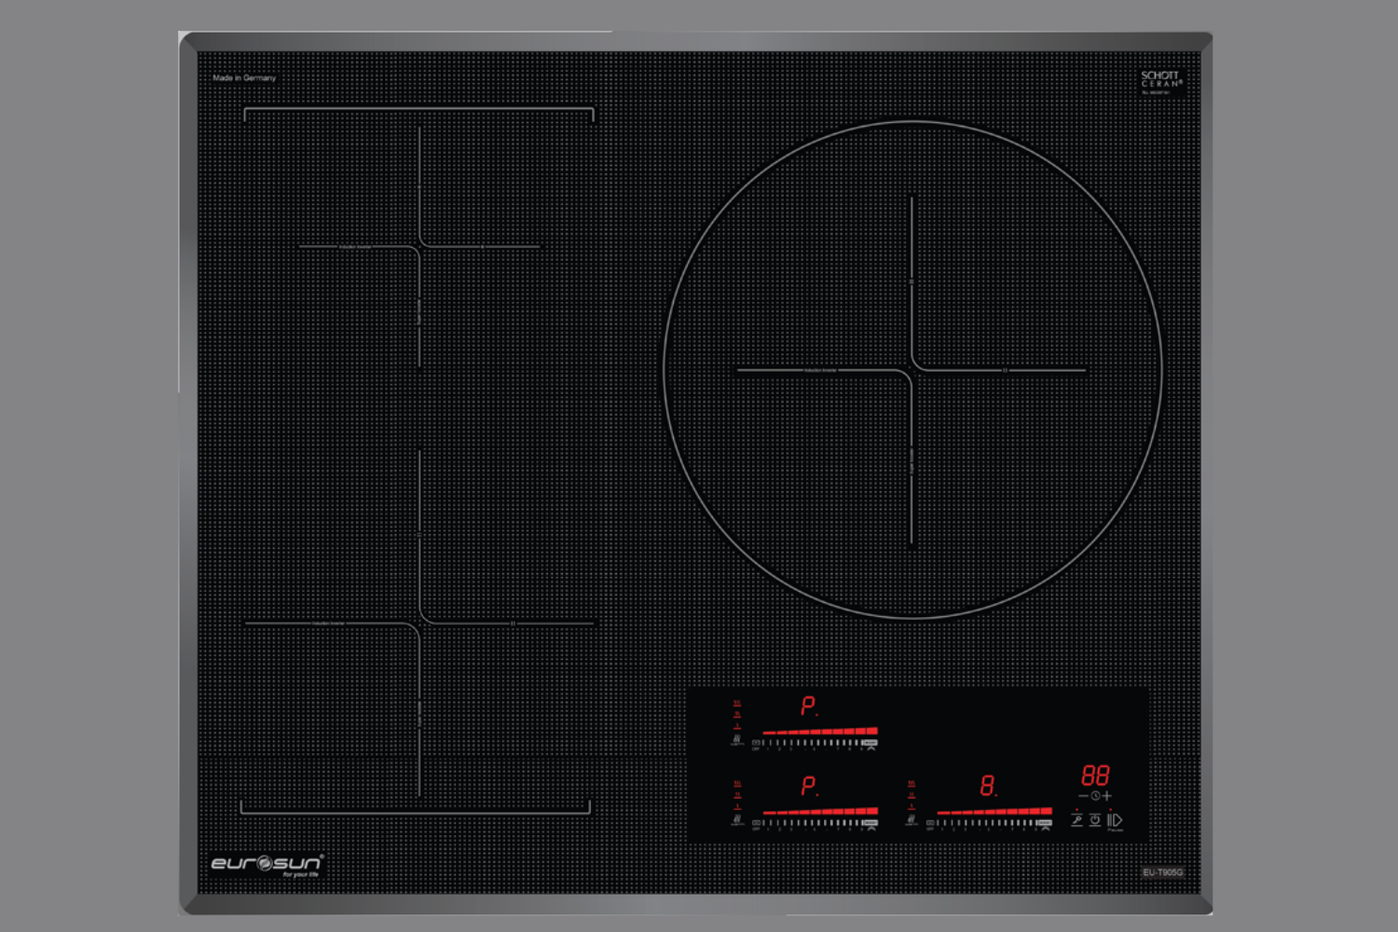Switch the bottom-left zone to OFF
1398x932 pixels.
click(757, 824)
